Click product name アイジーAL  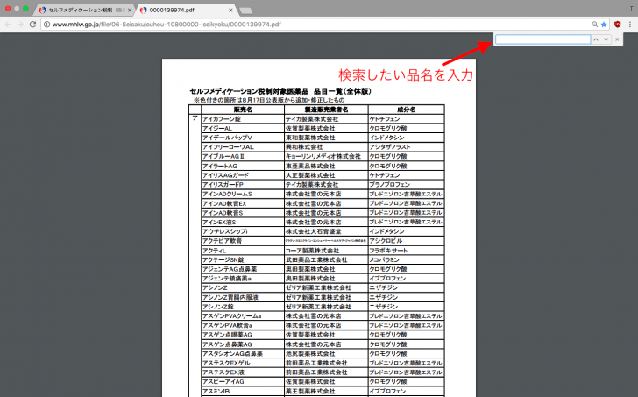[217, 129]
